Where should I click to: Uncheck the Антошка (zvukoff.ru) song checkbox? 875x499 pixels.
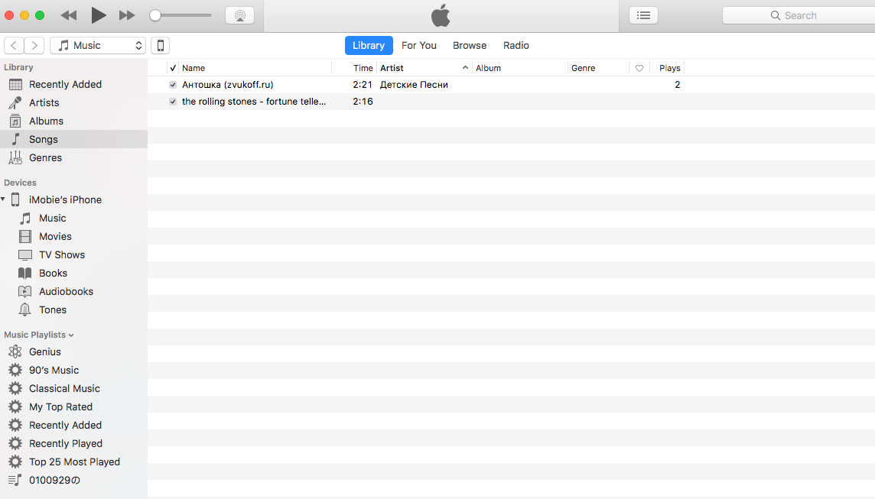173,85
